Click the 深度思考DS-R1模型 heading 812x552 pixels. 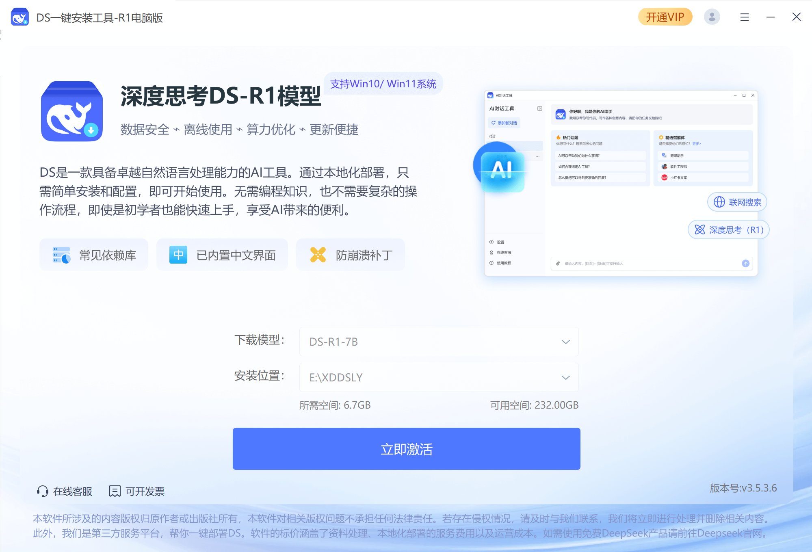pyautogui.click(x=221, y=97)
